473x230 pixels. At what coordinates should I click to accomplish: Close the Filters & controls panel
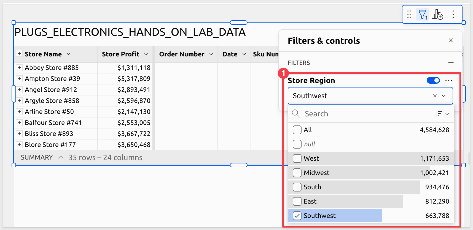pyautogui.click(x=451, y=40)
